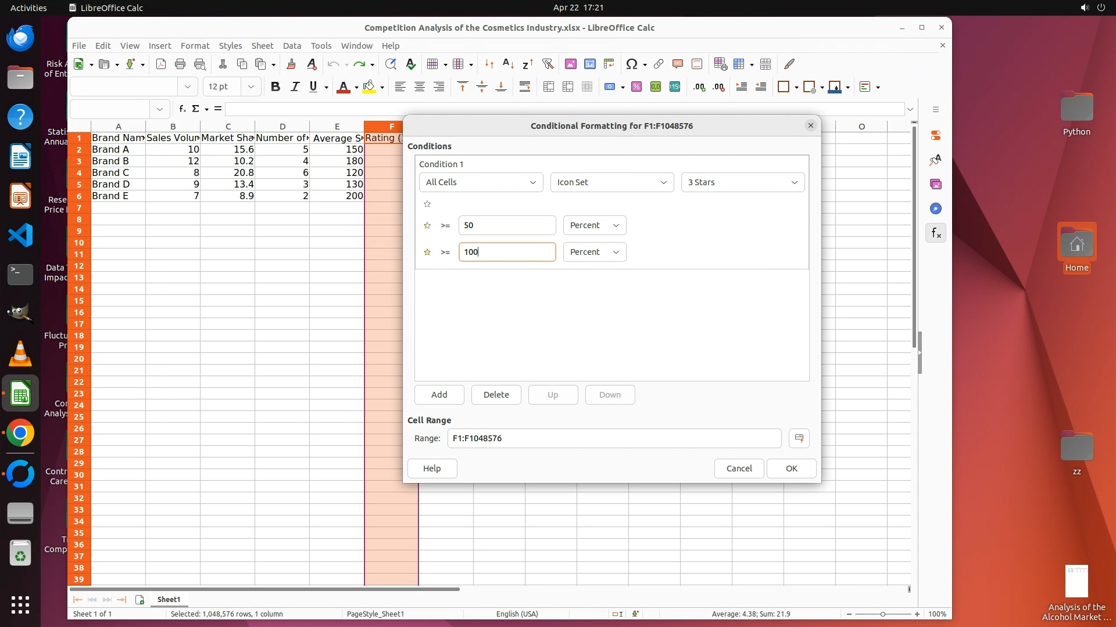
Task: Expand the All Cells condition dropdown
Action: pyautogui.click(x=481, y=182)
